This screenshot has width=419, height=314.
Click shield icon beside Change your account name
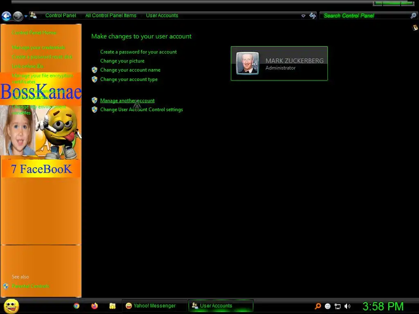pyautogui.click(x=95, y=70)
